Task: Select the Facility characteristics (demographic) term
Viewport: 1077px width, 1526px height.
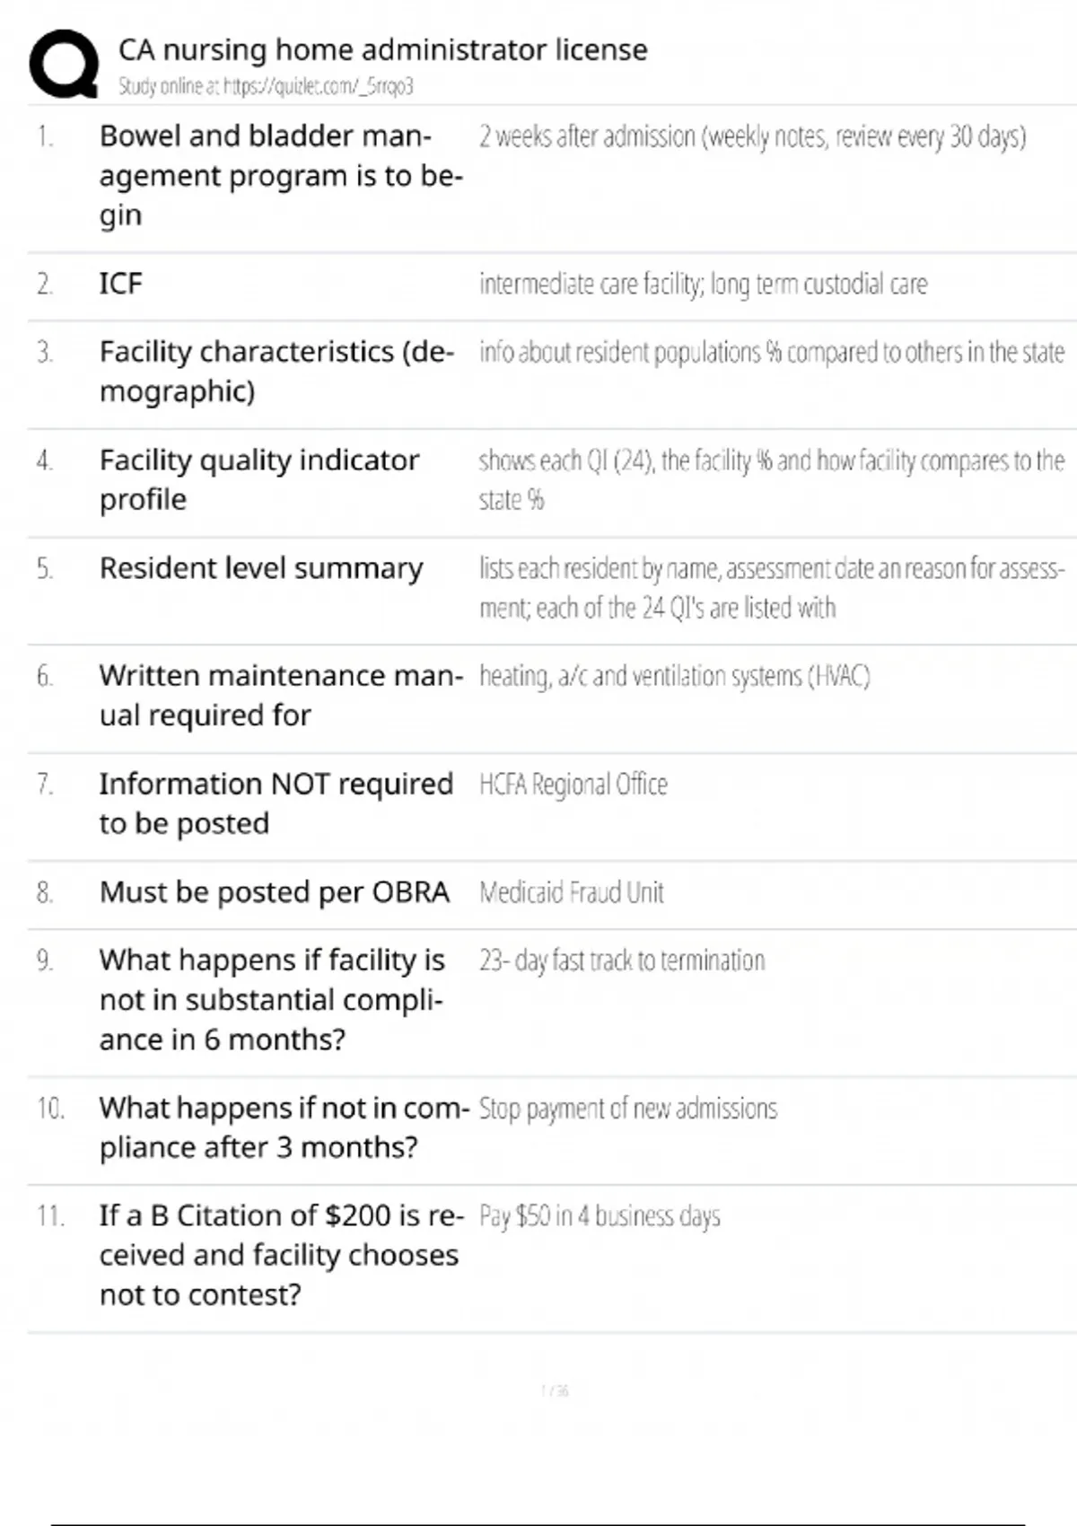Action: (x=276, y=371)
